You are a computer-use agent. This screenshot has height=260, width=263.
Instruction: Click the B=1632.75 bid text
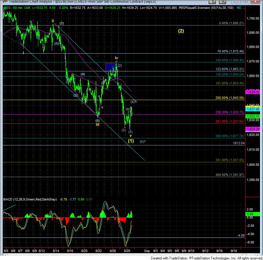[x=77, y=8]
